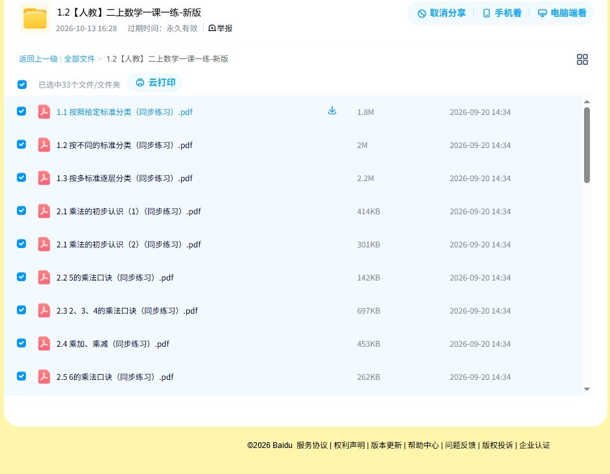Open 帮助中心 footer link
The width and height of the screenshot is (610, 474).
[423, 445]
